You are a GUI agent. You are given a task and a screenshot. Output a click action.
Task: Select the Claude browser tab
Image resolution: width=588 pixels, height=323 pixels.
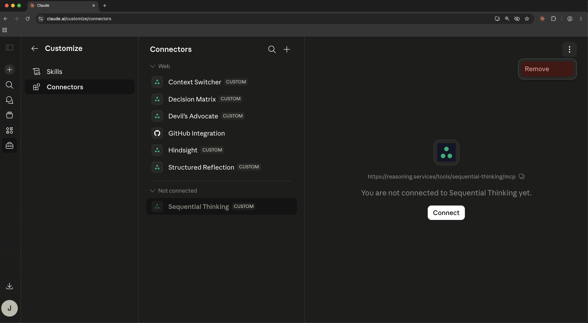(x=63, y=6)
